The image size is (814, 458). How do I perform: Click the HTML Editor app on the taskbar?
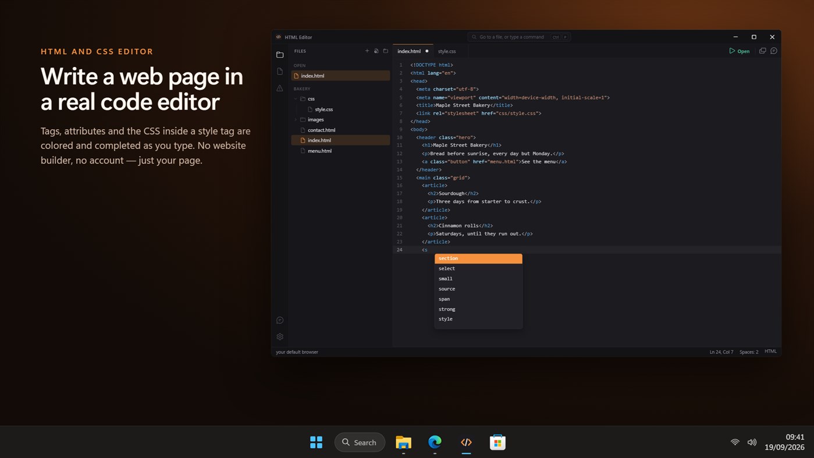(466, 442)
